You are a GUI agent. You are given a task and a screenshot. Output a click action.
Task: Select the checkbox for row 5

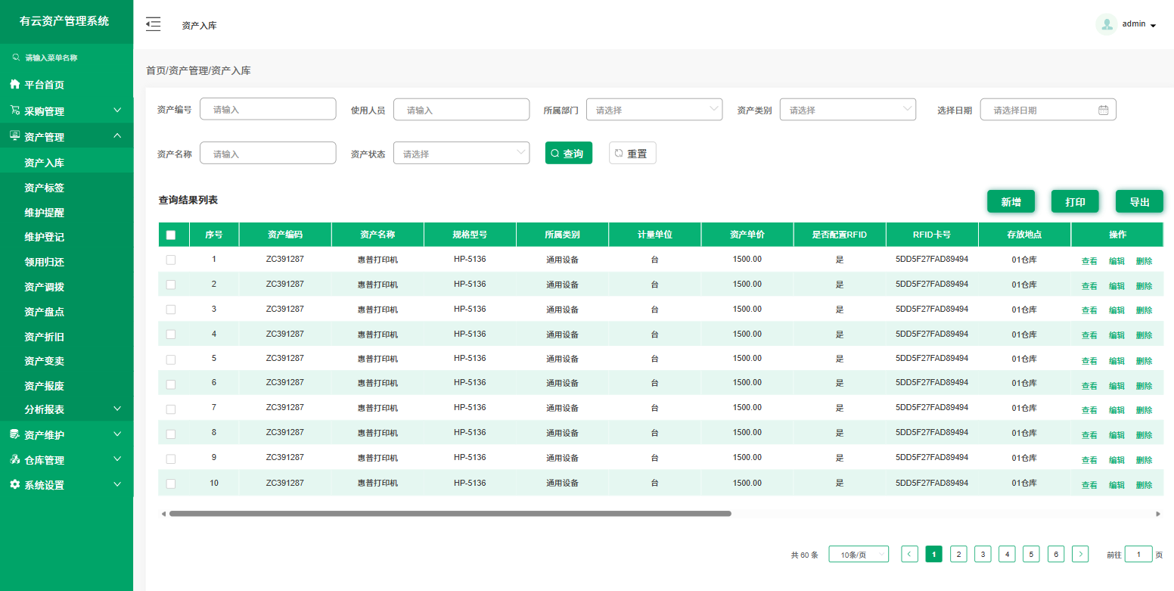pyautogui.click(x=171, y=359)
